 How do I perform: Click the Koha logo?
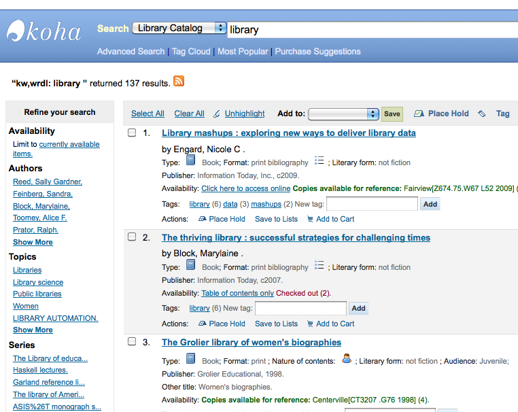pyautogui.click(x=44, y=31)
